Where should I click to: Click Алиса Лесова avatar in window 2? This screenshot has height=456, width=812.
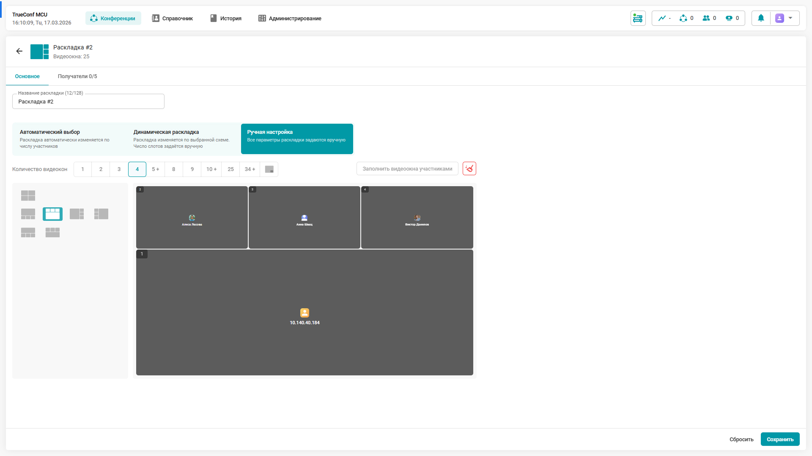pos(192,218)
